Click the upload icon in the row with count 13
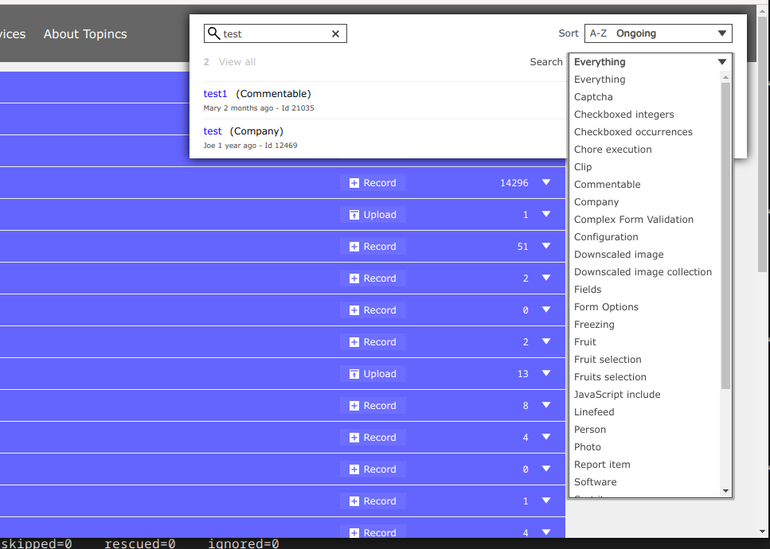 (x=354, y=374)
